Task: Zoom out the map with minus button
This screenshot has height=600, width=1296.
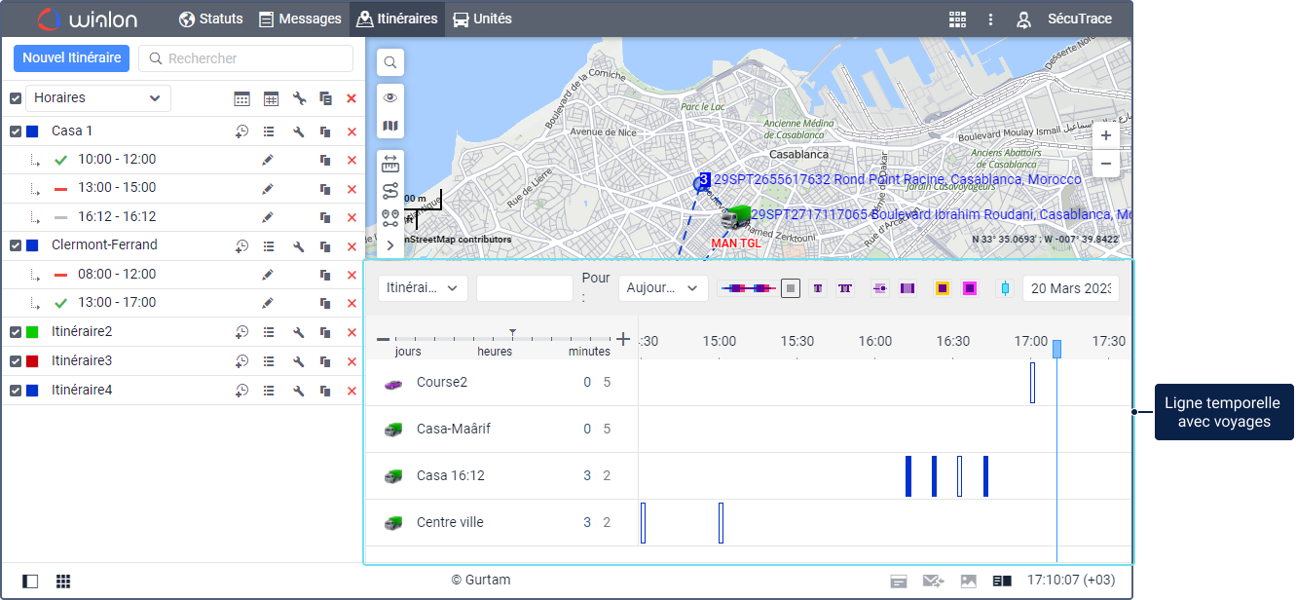Action: 1105,165
